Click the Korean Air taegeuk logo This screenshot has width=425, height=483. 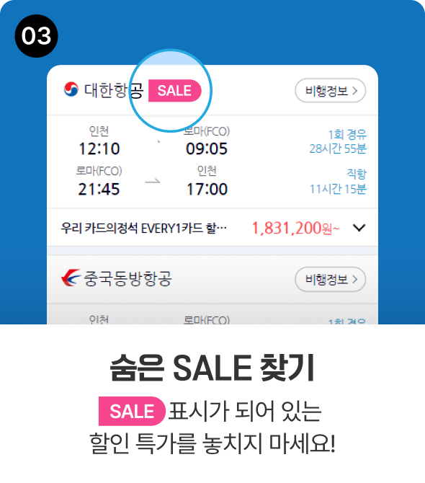coord(71,89)
